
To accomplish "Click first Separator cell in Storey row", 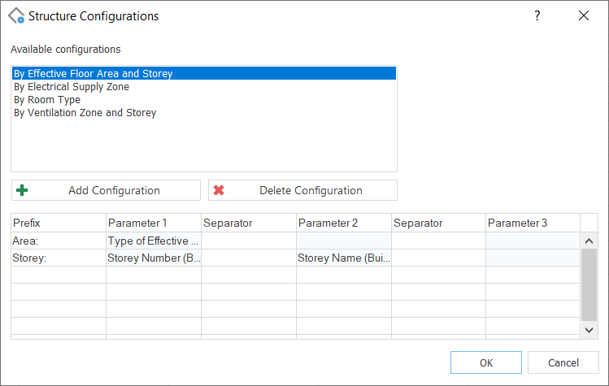I will point(249,258).
